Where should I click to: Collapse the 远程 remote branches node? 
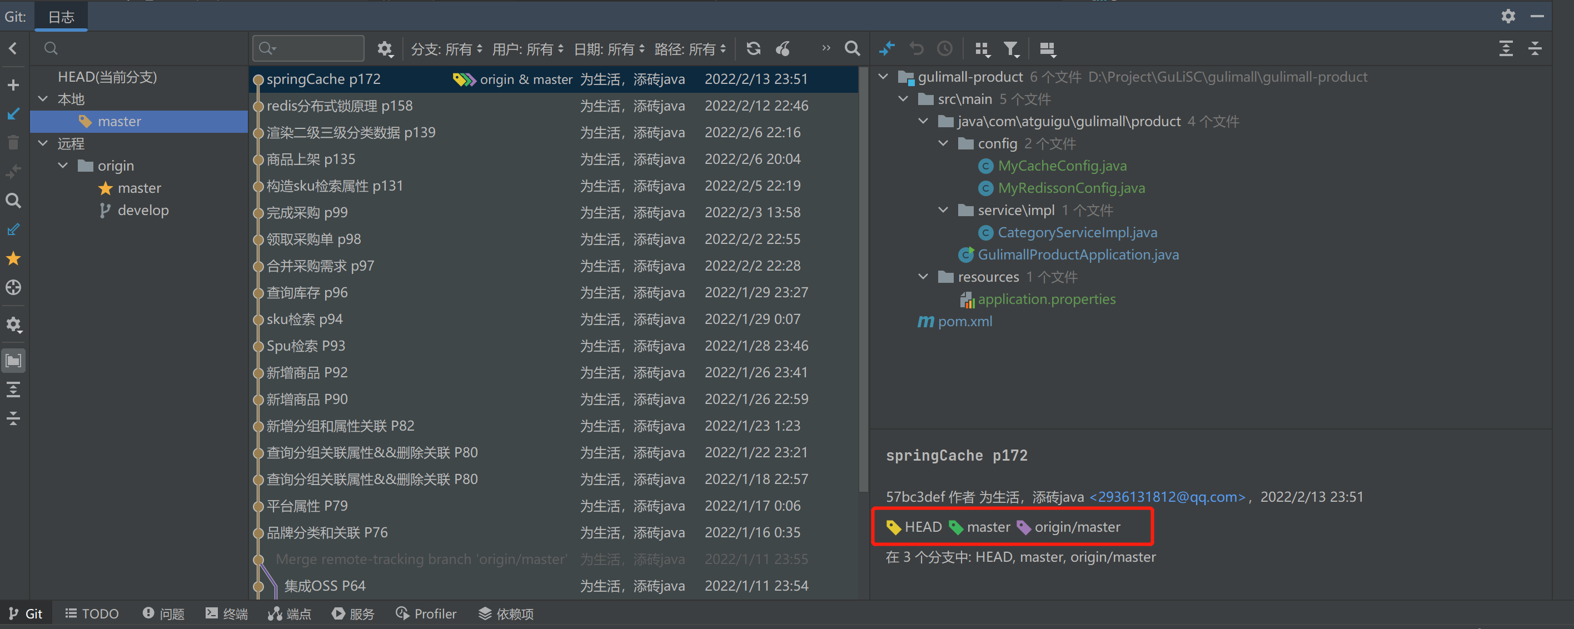pos(43,143)
